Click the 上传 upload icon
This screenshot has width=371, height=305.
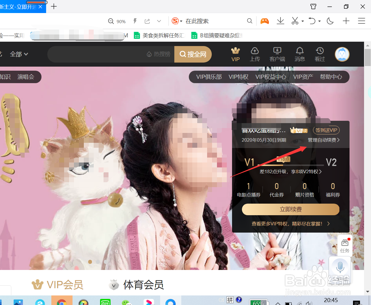[x=255, y=54]
